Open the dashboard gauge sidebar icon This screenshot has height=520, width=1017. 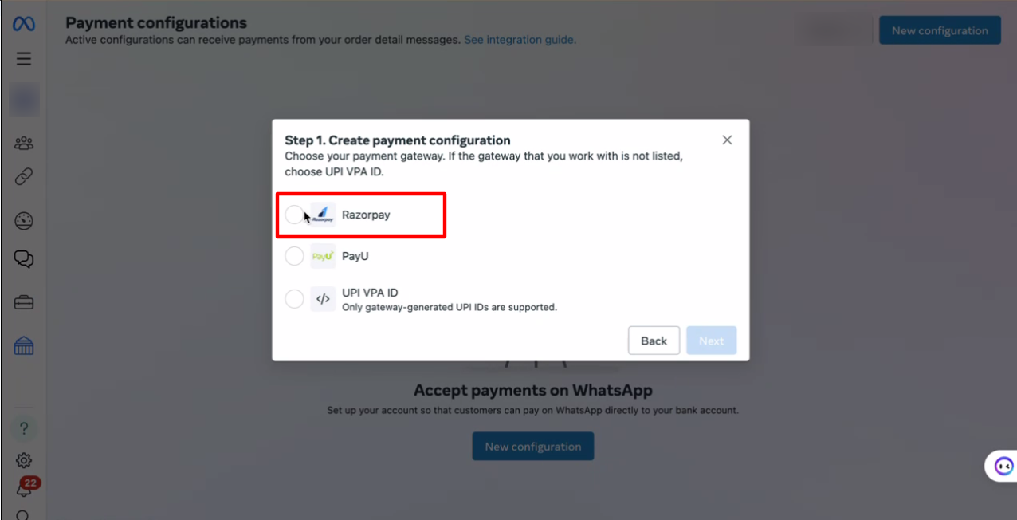click(x=24, y=221)
